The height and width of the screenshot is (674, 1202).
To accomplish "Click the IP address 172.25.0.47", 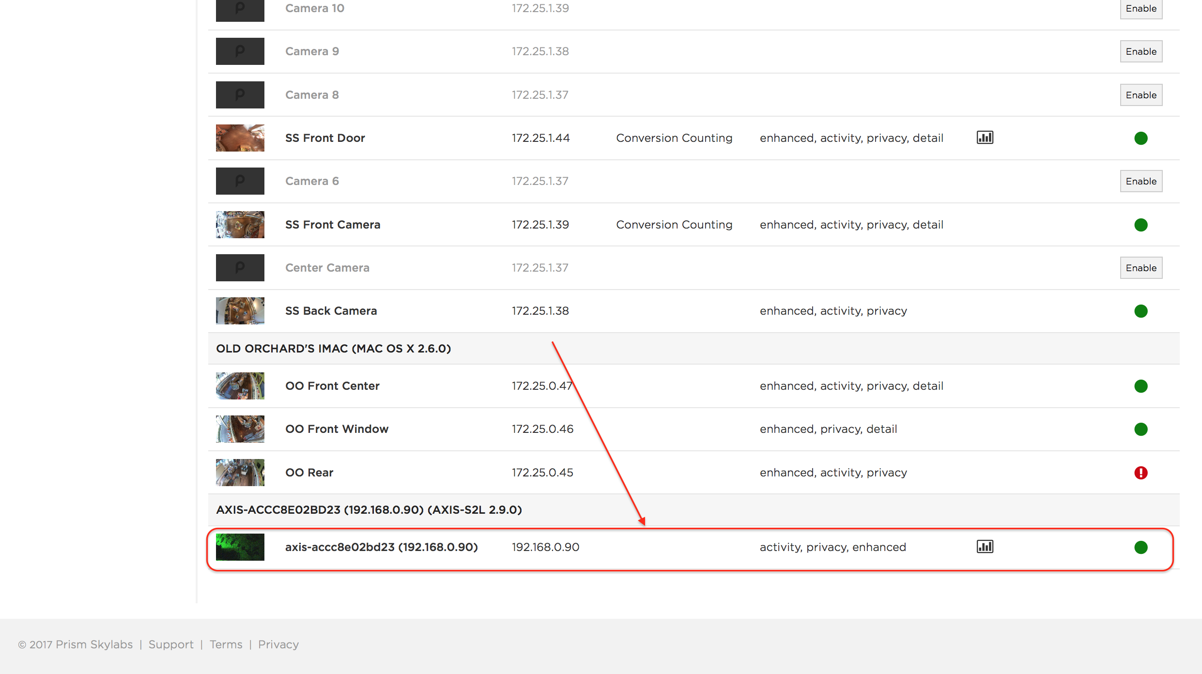I will tap(542, 386).
